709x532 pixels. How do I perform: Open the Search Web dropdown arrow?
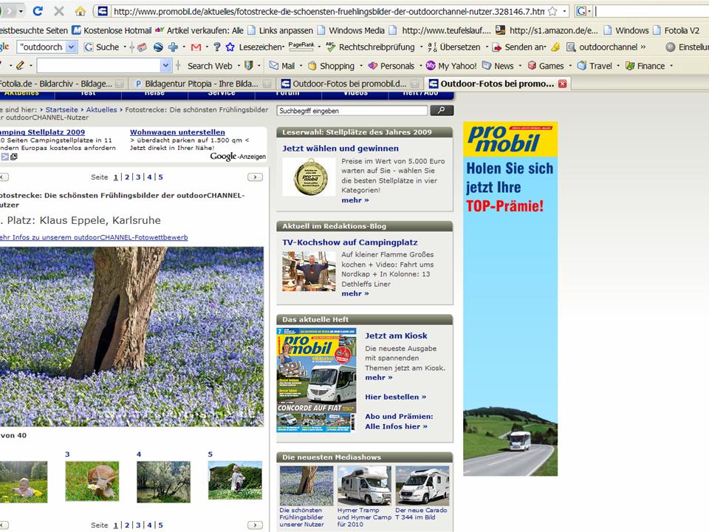pos(238,66)
